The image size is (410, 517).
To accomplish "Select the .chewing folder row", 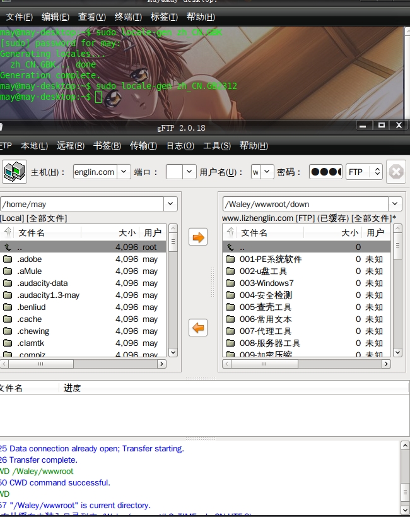I will 83,331.
